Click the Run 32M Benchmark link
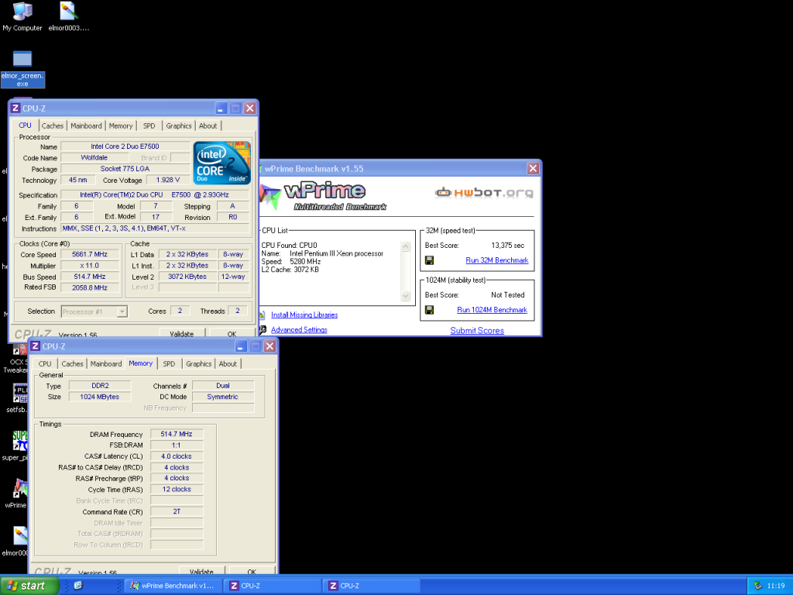The image size is (793, 595). (x=496, y=260)
